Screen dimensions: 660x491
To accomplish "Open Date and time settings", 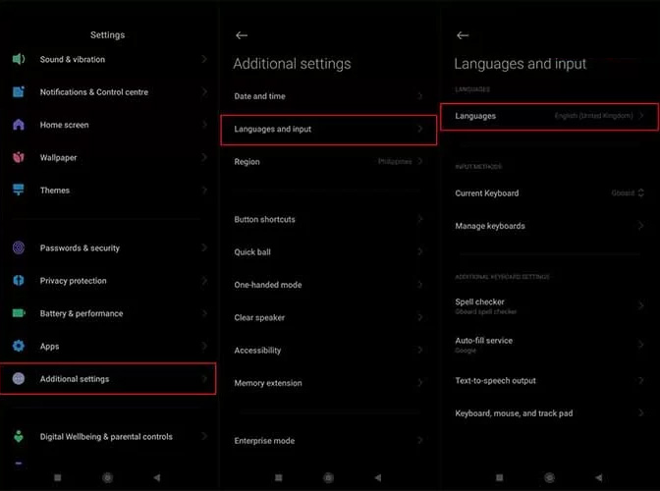I will (x=328, y=96).
